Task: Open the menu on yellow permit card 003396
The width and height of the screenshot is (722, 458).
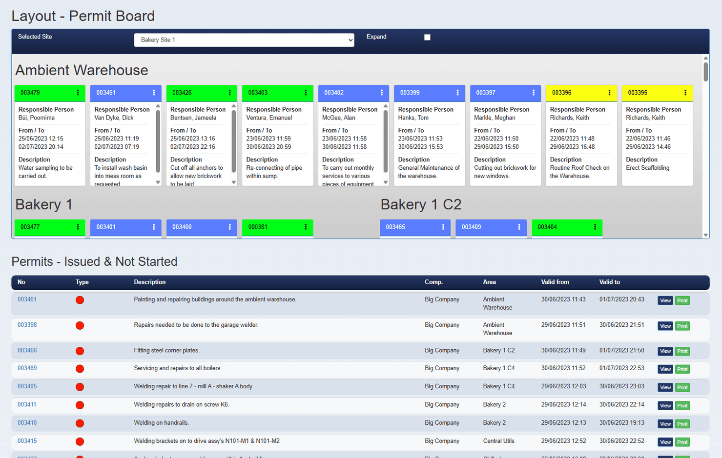Action: tap(610, 93)
